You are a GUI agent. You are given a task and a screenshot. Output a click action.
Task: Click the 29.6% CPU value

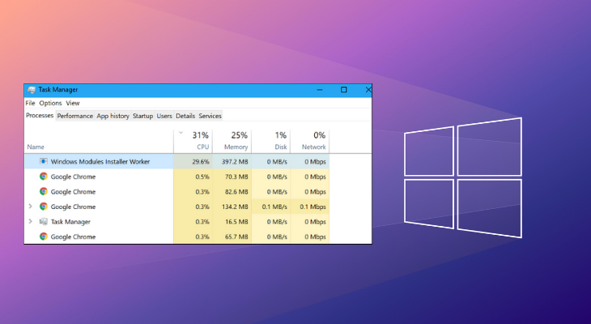pyautogui.click(x=201, y=161)
